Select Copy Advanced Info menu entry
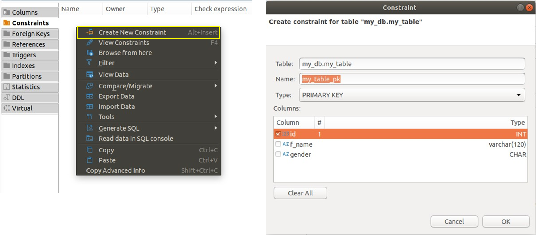This screenshot has width=536, height=235. [x=149, y=170]
